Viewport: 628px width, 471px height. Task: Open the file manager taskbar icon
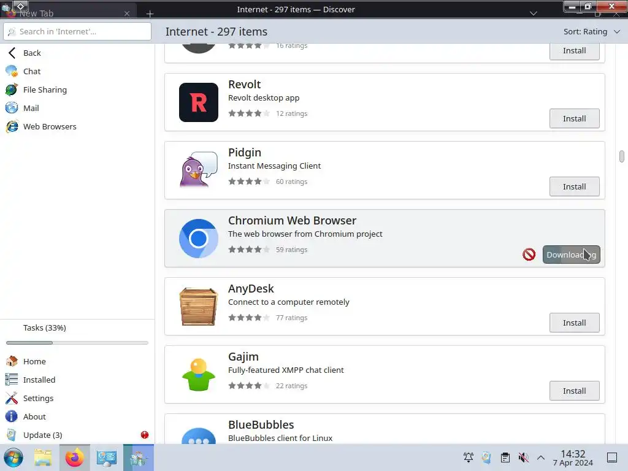tap(43, 458)
